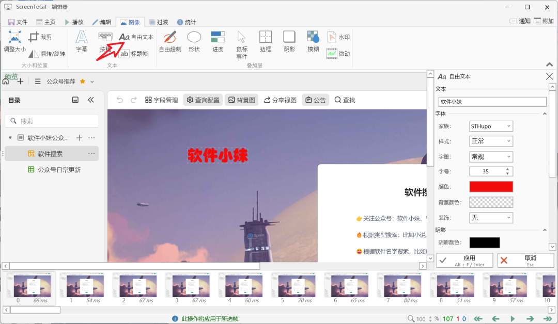The height and width of the screenshot is (324, 558).
Task: Collapse the 阴影 shadow section
Action: point(545,230)
